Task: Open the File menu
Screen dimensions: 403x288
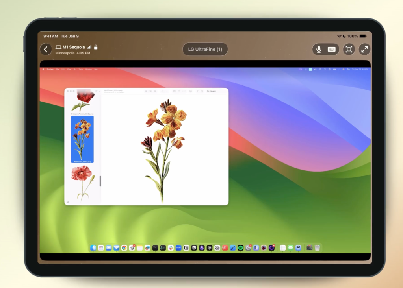Action: click(x=58, y=69)
